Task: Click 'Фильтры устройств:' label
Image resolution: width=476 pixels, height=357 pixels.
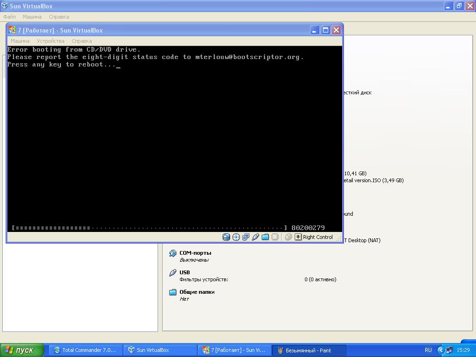Action: [x=204, y=279]
